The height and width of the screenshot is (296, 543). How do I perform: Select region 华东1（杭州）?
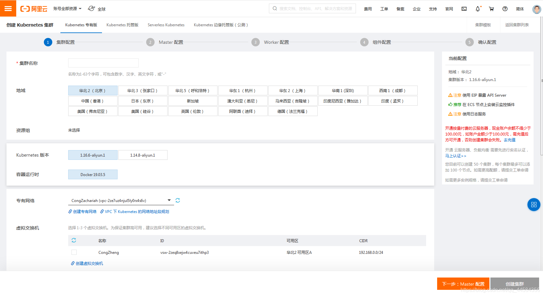coord(243,90)
